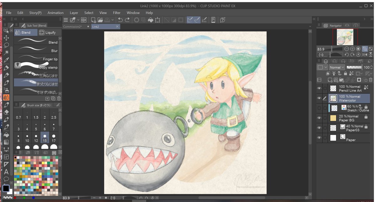Open the layer blending mode dropdown

click(x=337, y=67)
